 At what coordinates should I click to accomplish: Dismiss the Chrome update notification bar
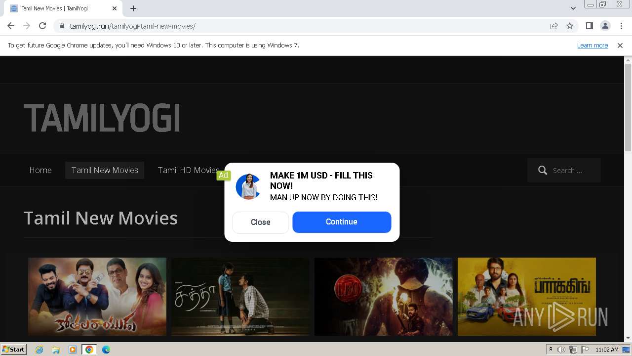(x=620, y=45)
